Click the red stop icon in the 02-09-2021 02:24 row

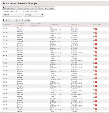click(x=96, y=82)
